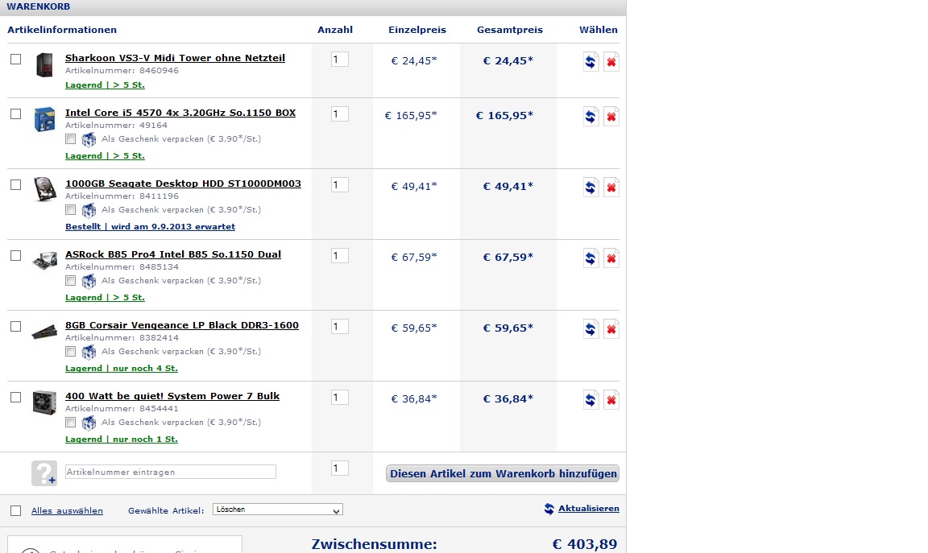Open Intel Core i5 4570 product link

180,113
